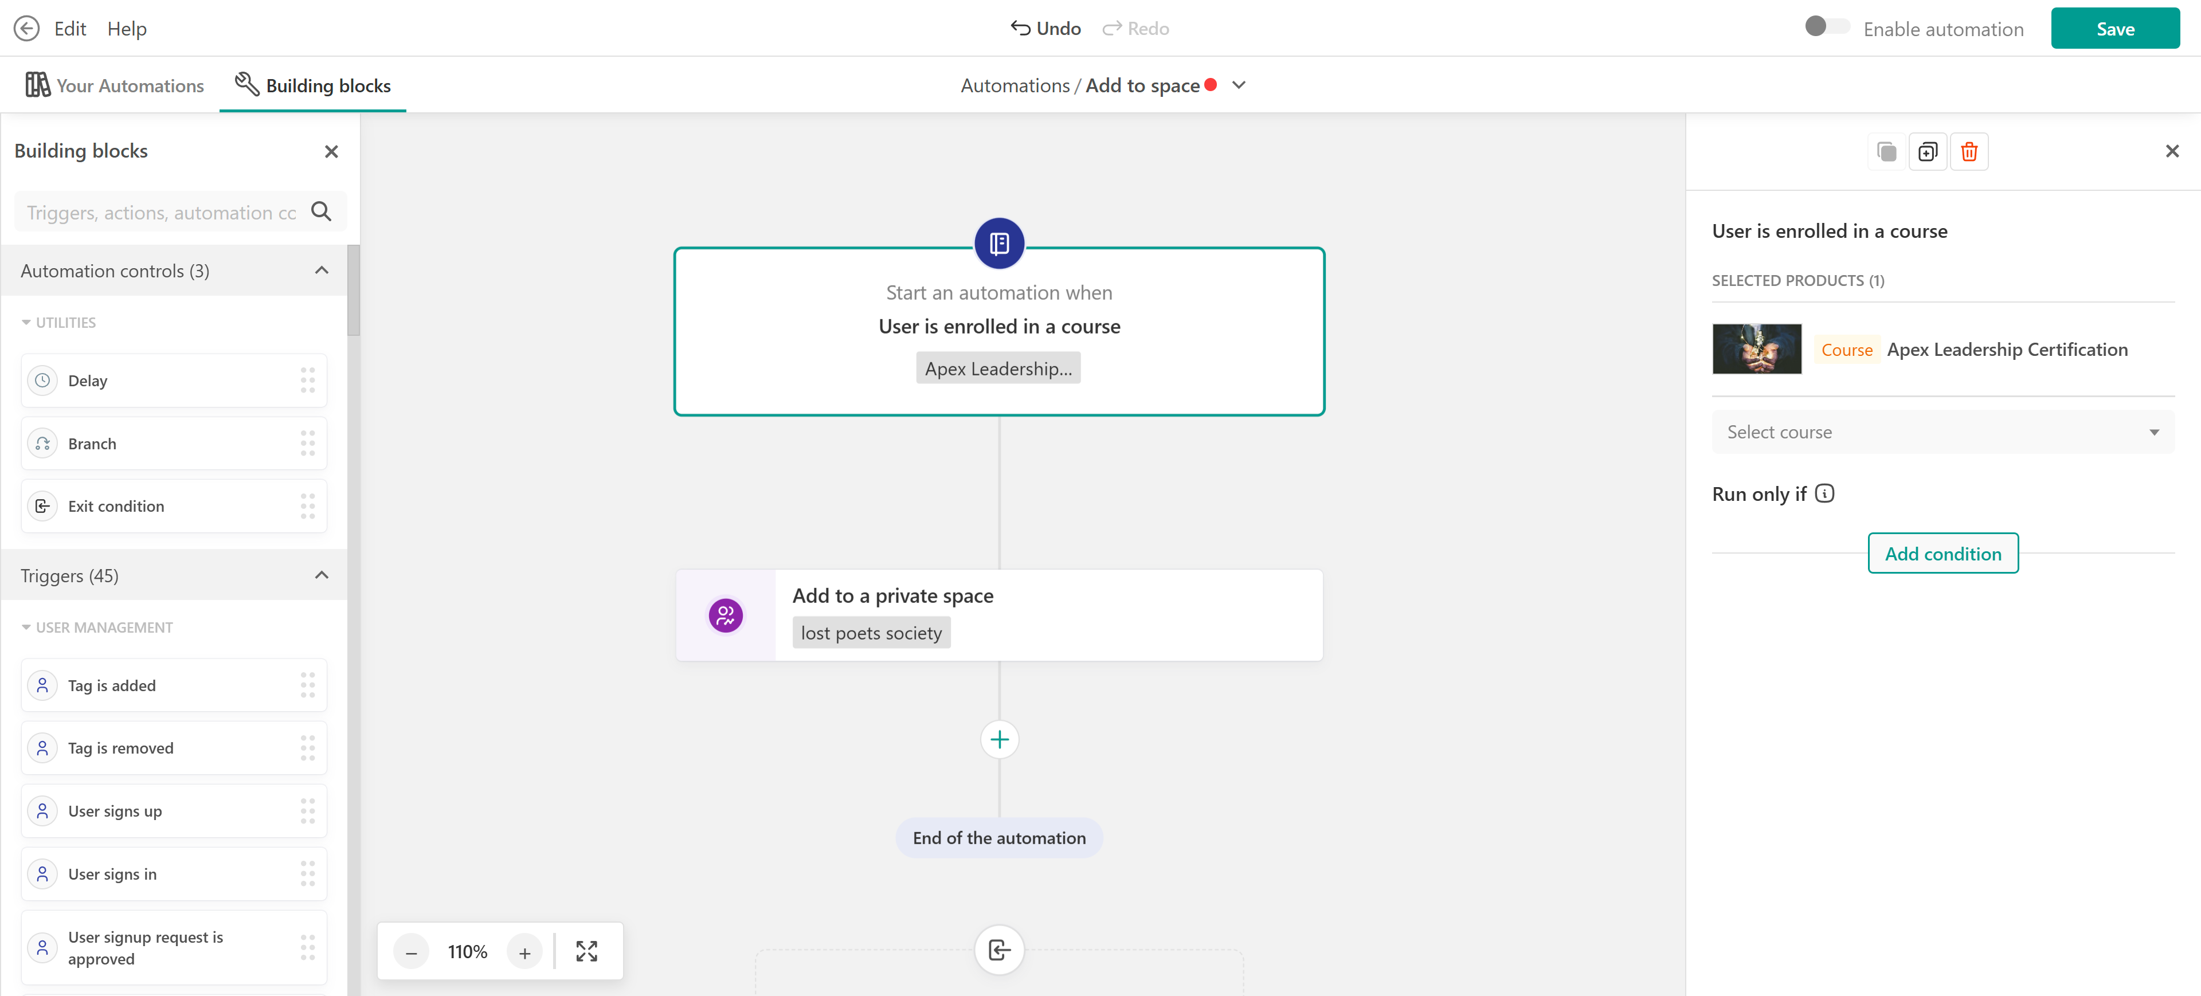The height and width of the screenshot is (996, 2201).
Task: Collapse the Triggers section
Action: (x=321, y=575)
